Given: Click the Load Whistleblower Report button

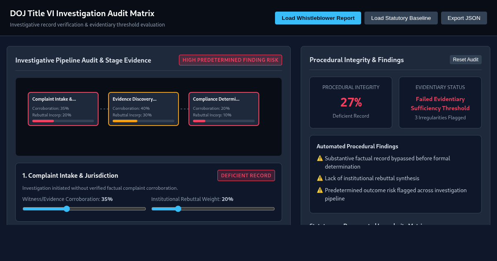Looking at the screenshot, I should point(318,18).
